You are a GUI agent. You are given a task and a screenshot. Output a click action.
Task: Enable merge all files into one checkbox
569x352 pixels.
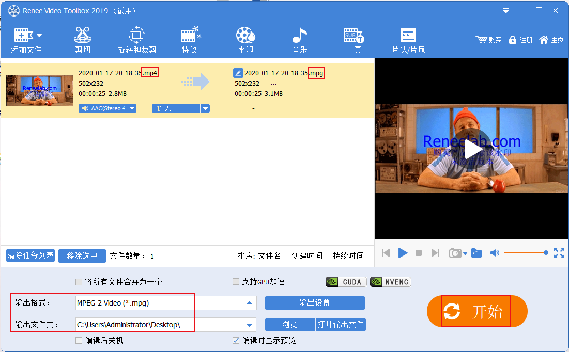click(x=79, y=282)
